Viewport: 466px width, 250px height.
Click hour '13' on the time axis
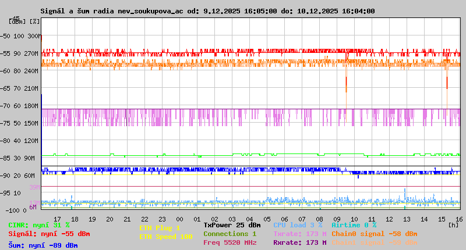pos(407,219)
